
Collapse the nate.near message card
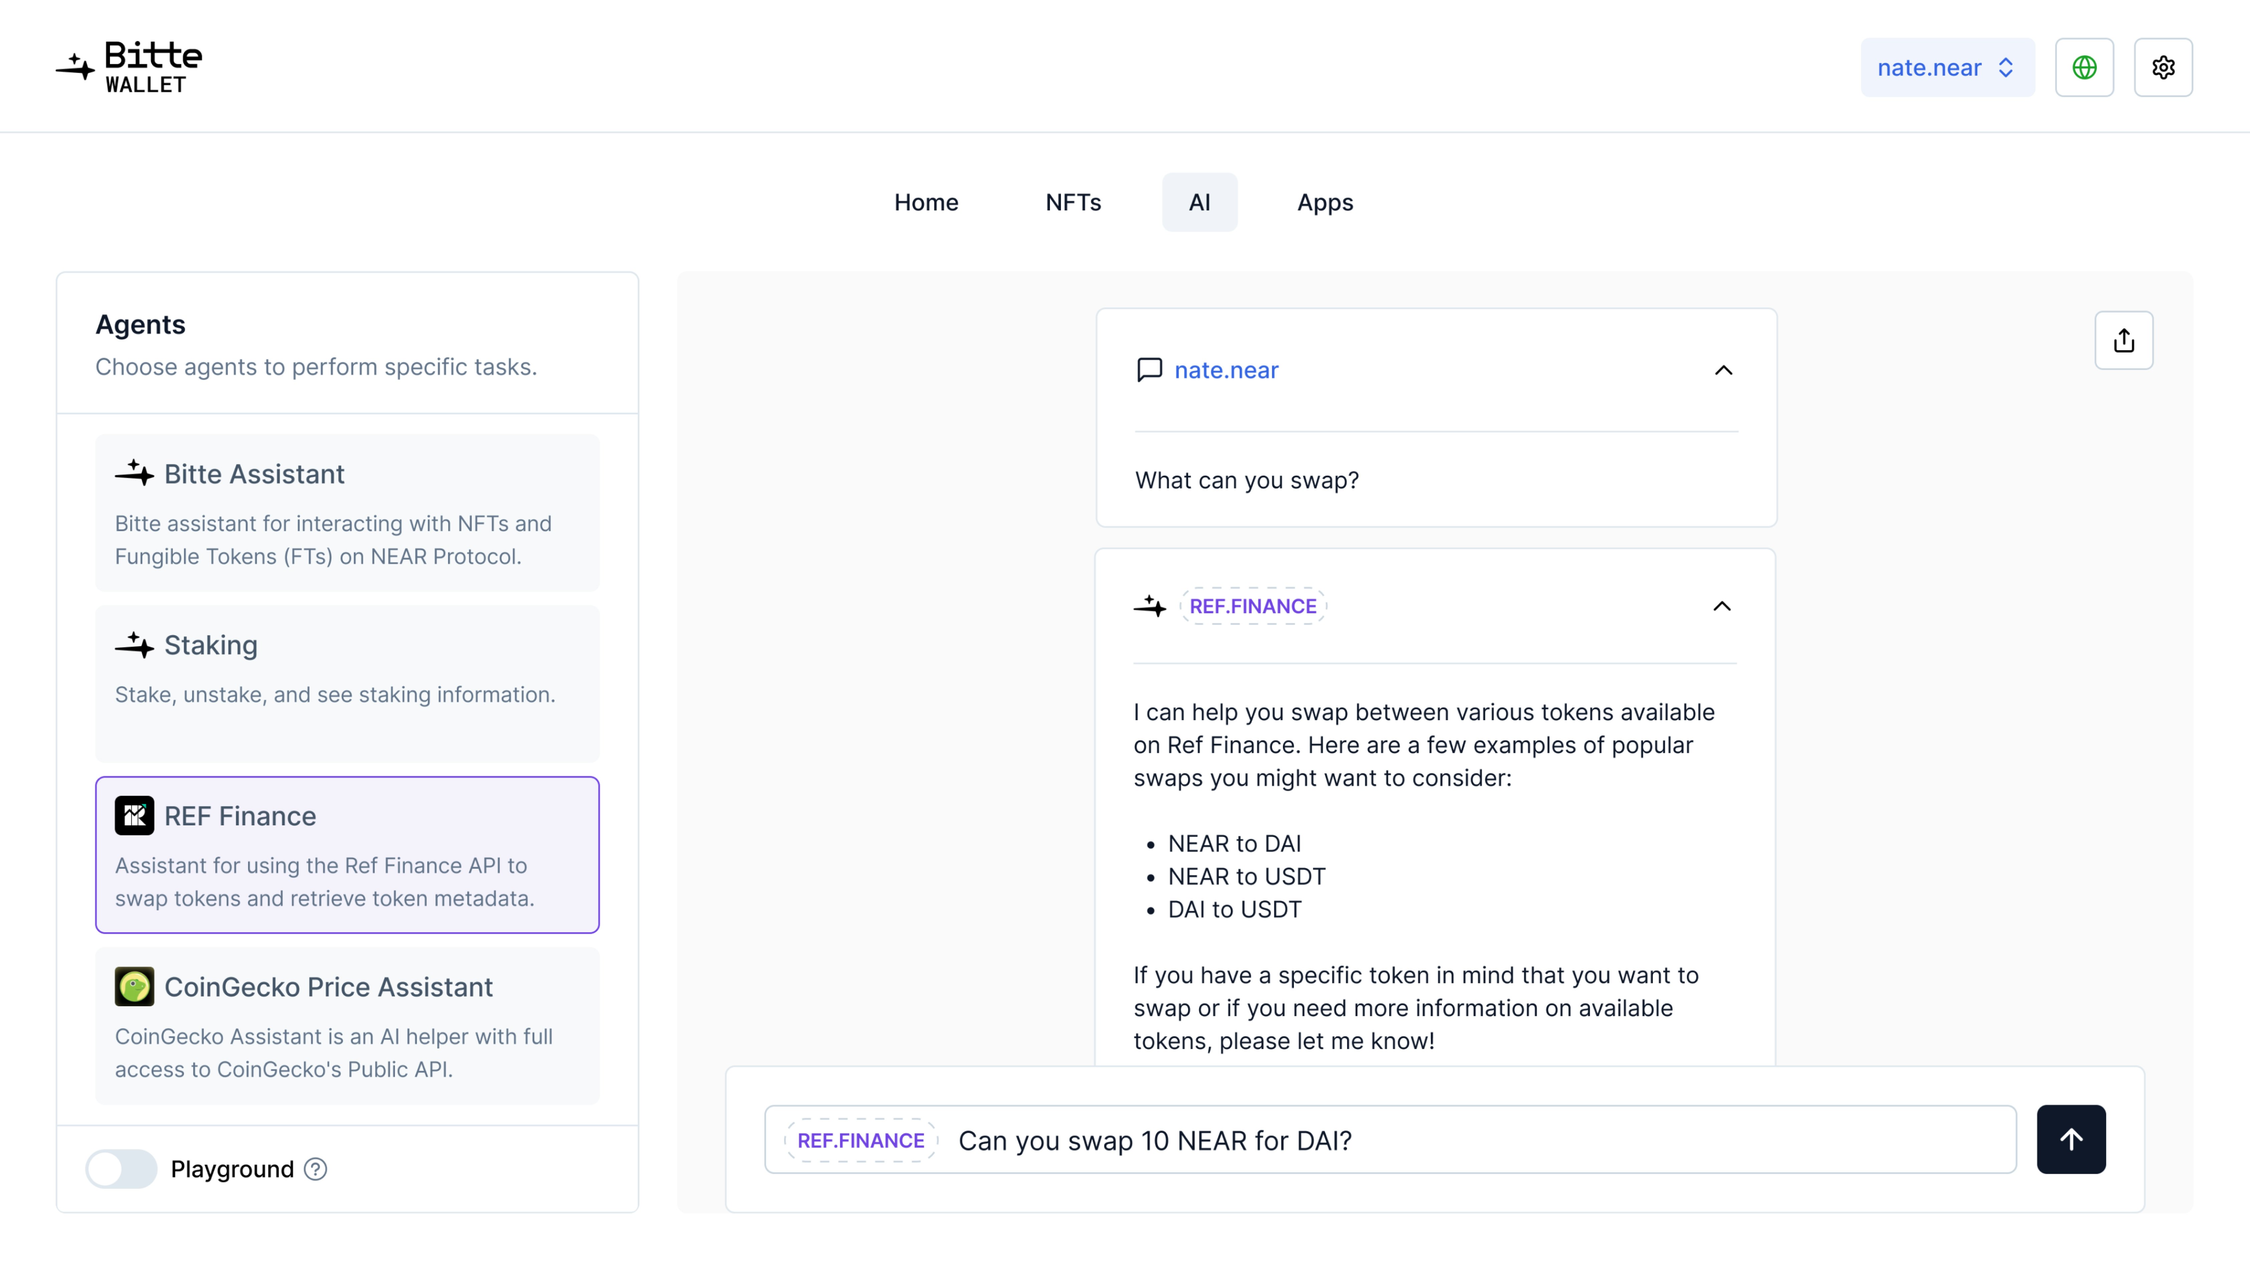(x=1722, y=370)
